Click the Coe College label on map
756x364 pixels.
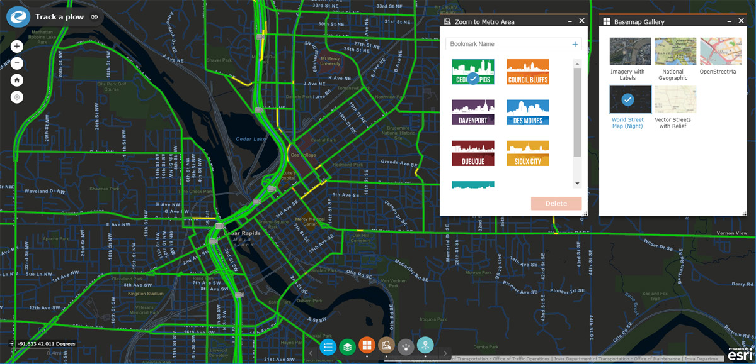(302, 154)
